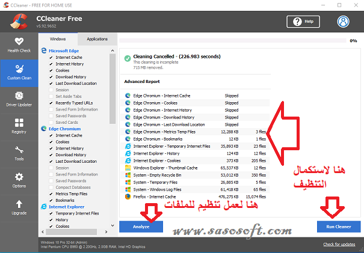Open the Tools wrench section
This screenshot has height=253, width=364.
[x=19, y=154]
